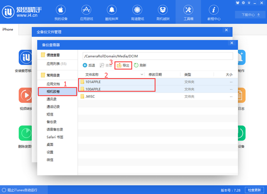Sort the list by 文件名称 column header
The image size is (267, 194).
pos(92,74)
